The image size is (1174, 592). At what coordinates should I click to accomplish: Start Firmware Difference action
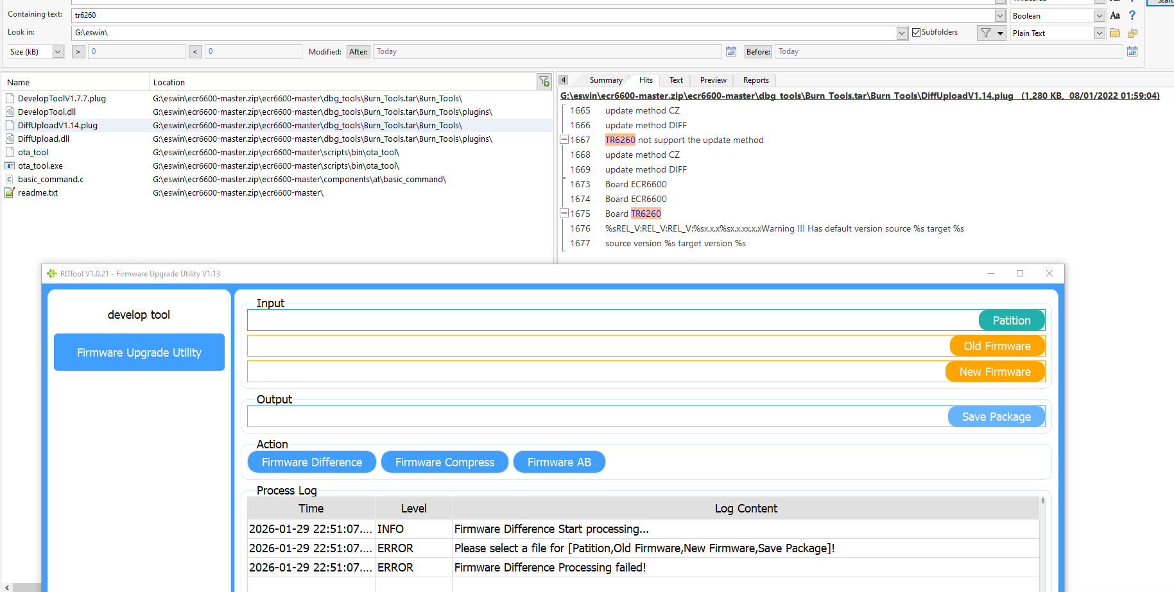(312, 462)
